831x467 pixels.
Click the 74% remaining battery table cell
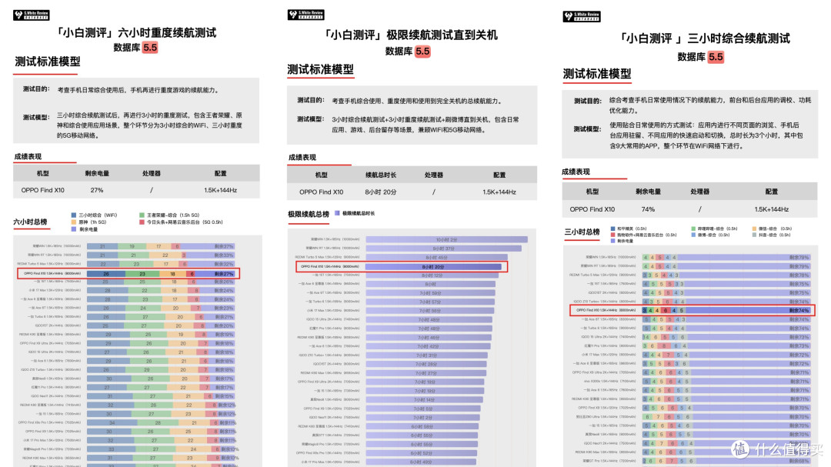(x=648, y=209)
